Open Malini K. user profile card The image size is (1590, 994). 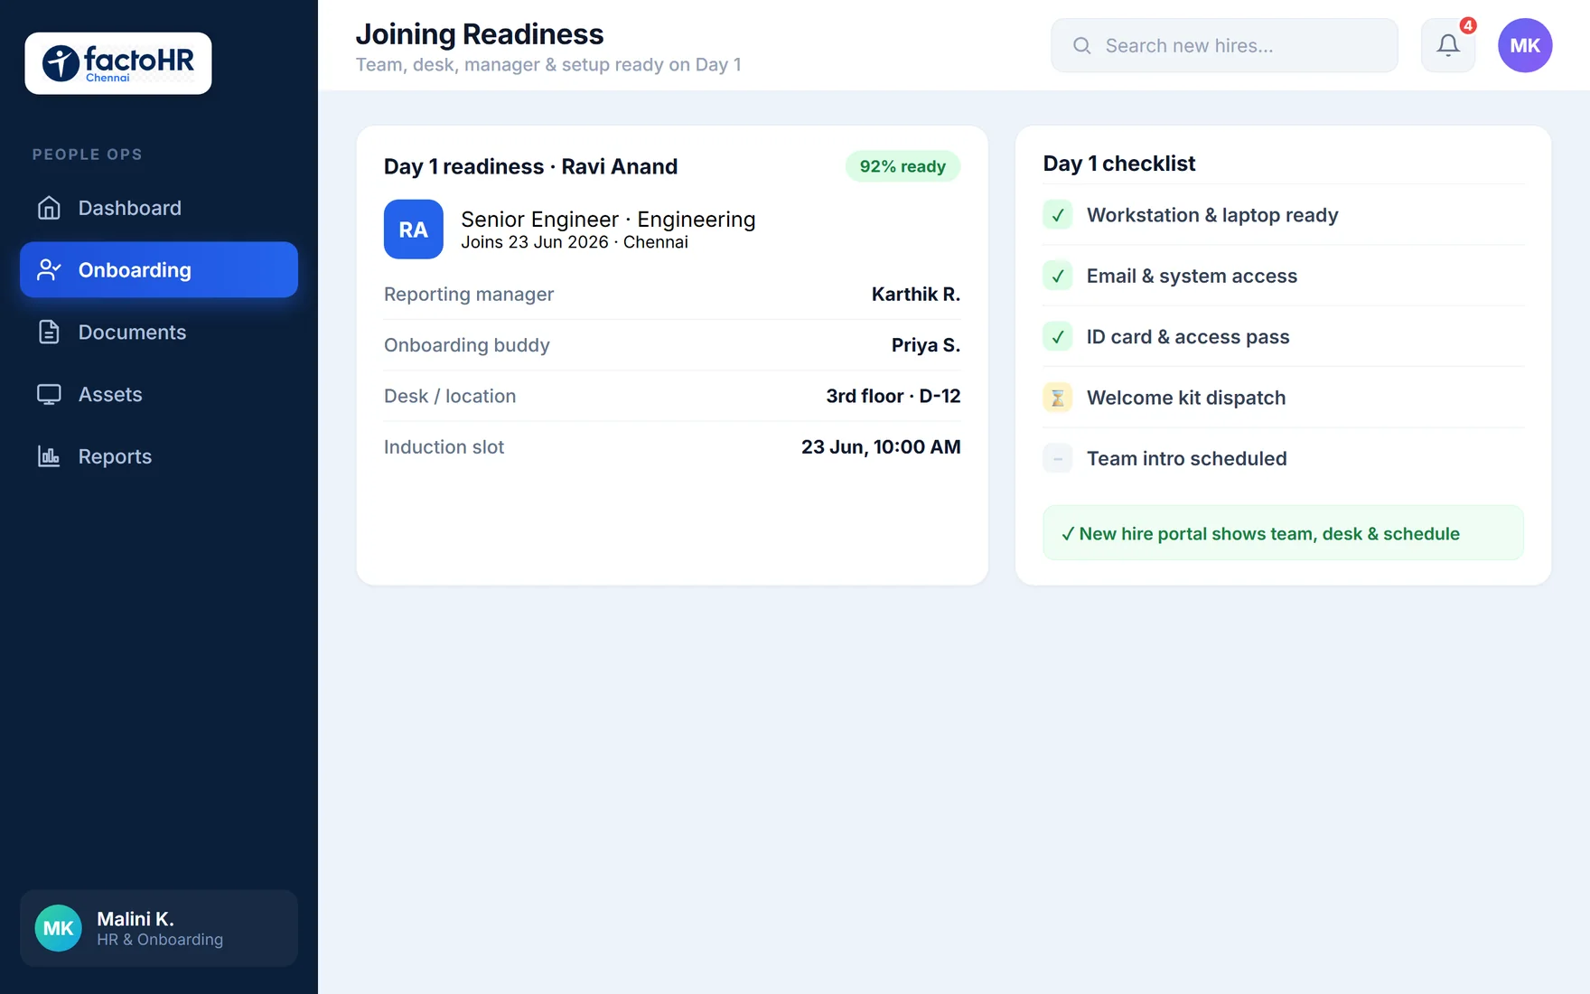(x=159, y=928)
